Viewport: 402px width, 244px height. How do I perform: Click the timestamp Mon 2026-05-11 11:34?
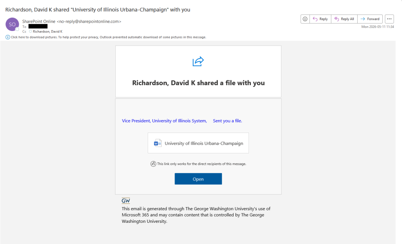pos(377,27)
